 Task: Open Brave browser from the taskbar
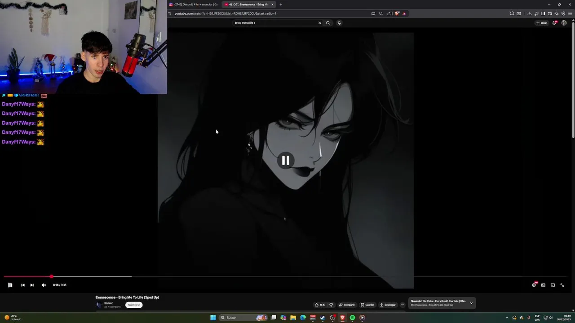point(342,318)
